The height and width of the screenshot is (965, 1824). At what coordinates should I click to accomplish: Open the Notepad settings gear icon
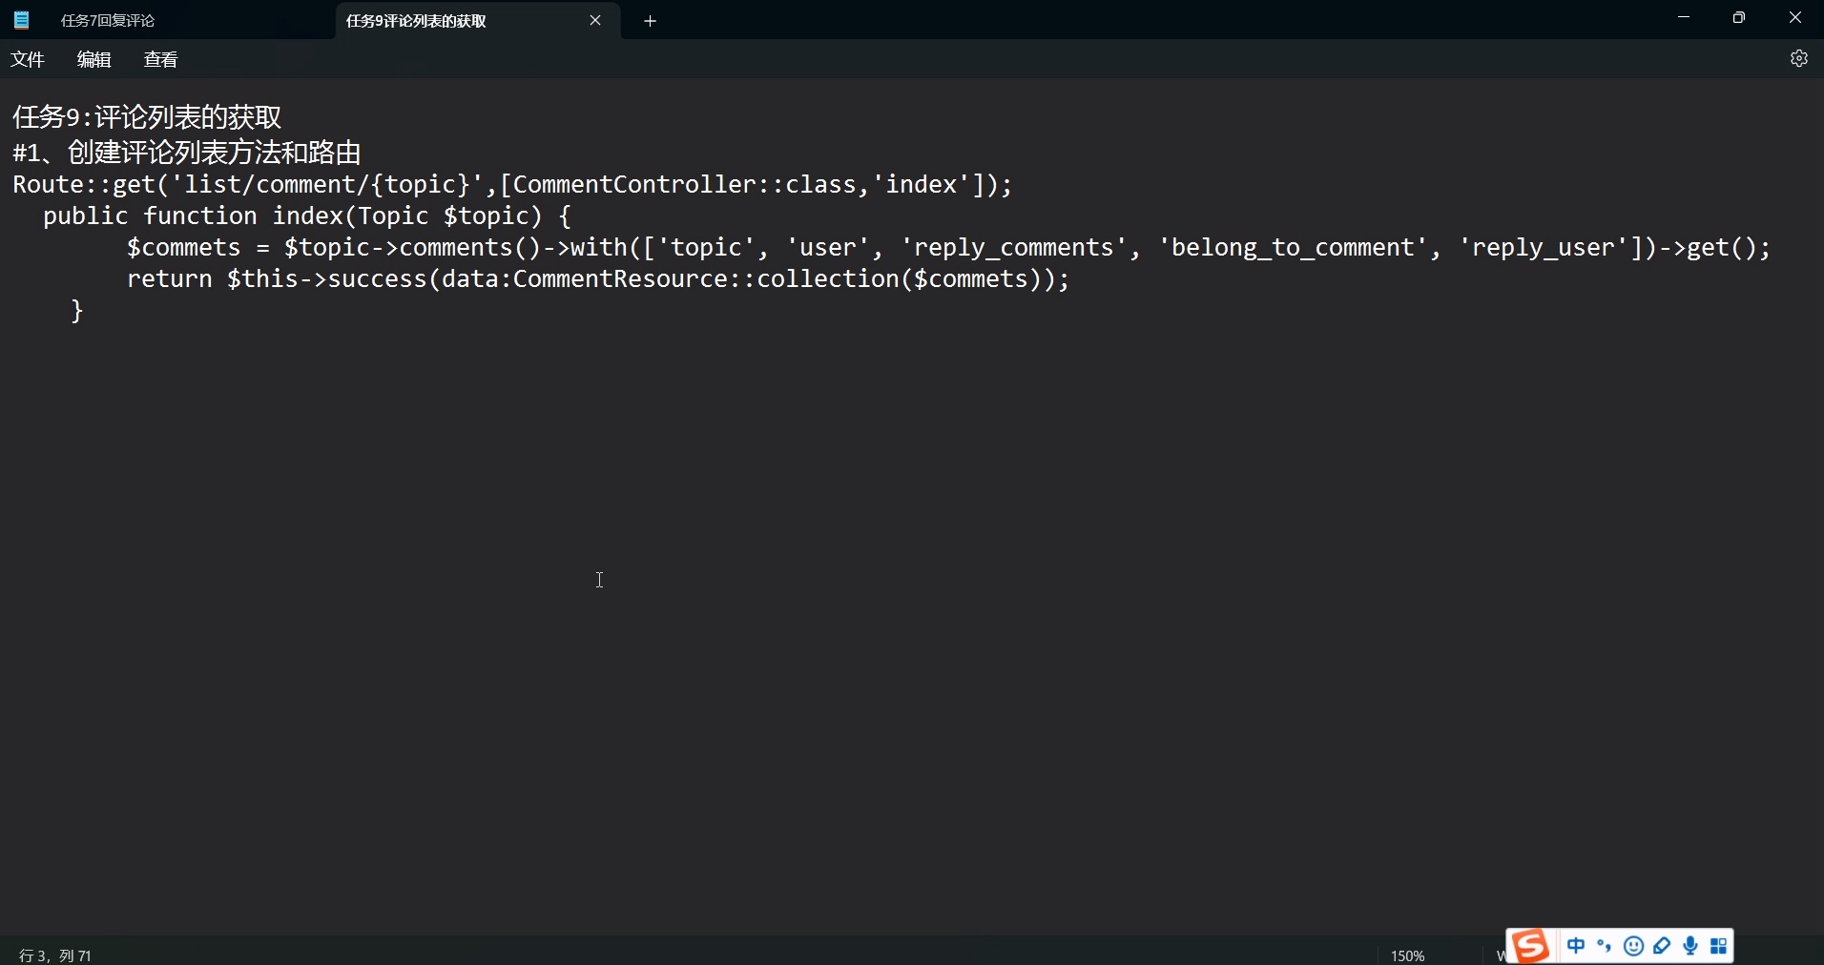(x=1797, y=58)
